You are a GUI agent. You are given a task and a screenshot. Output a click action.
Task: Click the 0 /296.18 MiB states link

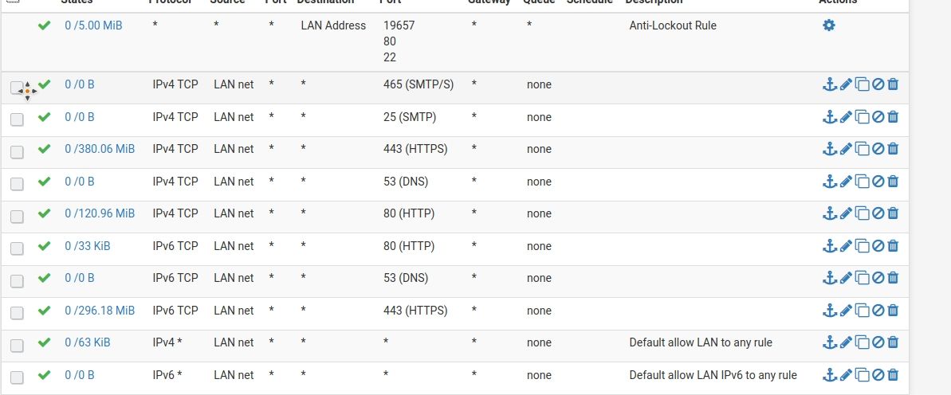click(x=100, y=310)
